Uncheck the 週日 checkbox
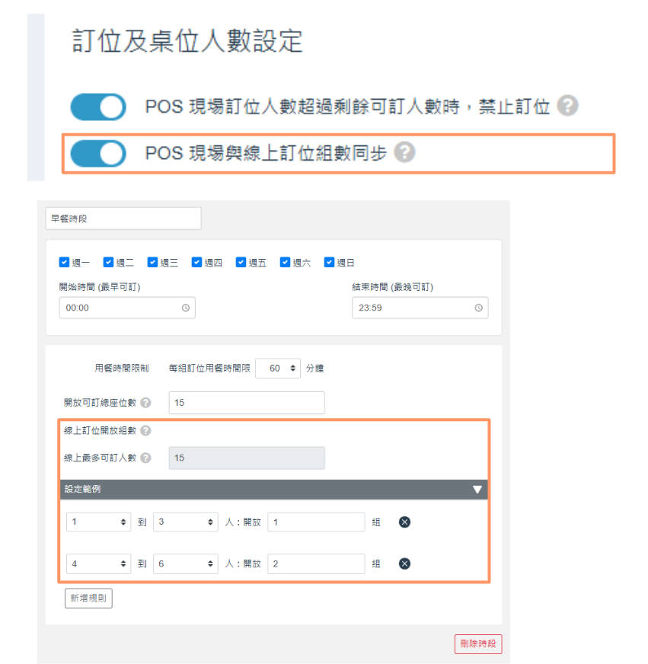This screenshot has width=648, height=664. click(x=329, y=263)
